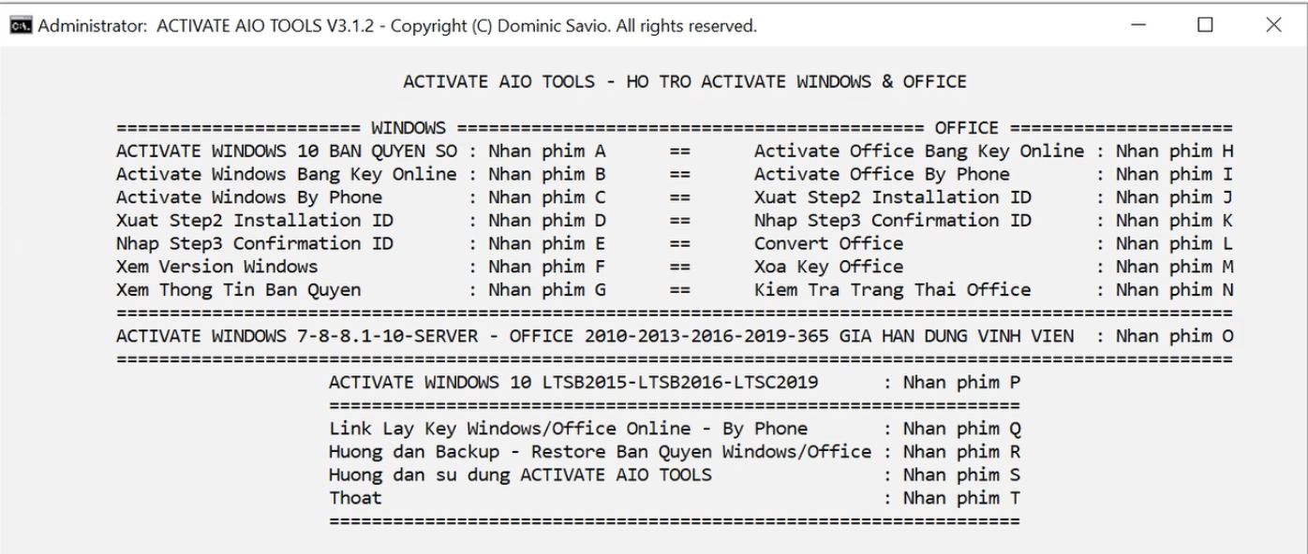Click 'Nhan phim T' label
1308x554 pixels.
(960, 499)
